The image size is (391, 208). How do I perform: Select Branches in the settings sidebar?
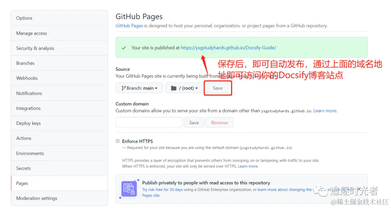tap(59, 63)
